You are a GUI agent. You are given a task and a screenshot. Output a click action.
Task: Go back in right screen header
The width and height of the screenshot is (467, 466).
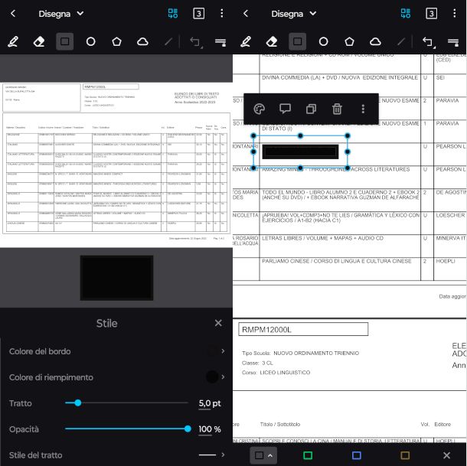pyautogui.click(x=246, y=14)
